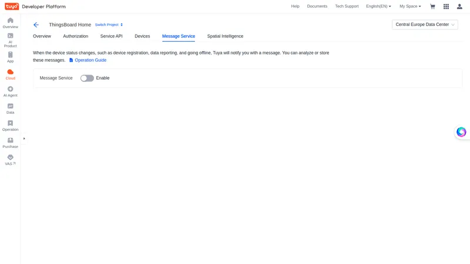
Task: Click the Tuya logo
Action: (x=12, y=6)
